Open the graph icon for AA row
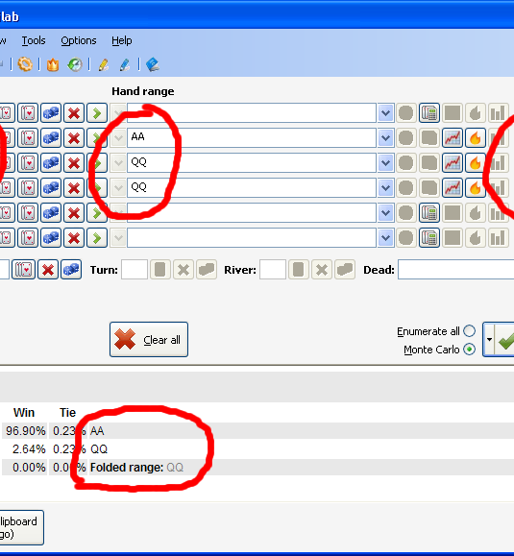 pos(453,138)
